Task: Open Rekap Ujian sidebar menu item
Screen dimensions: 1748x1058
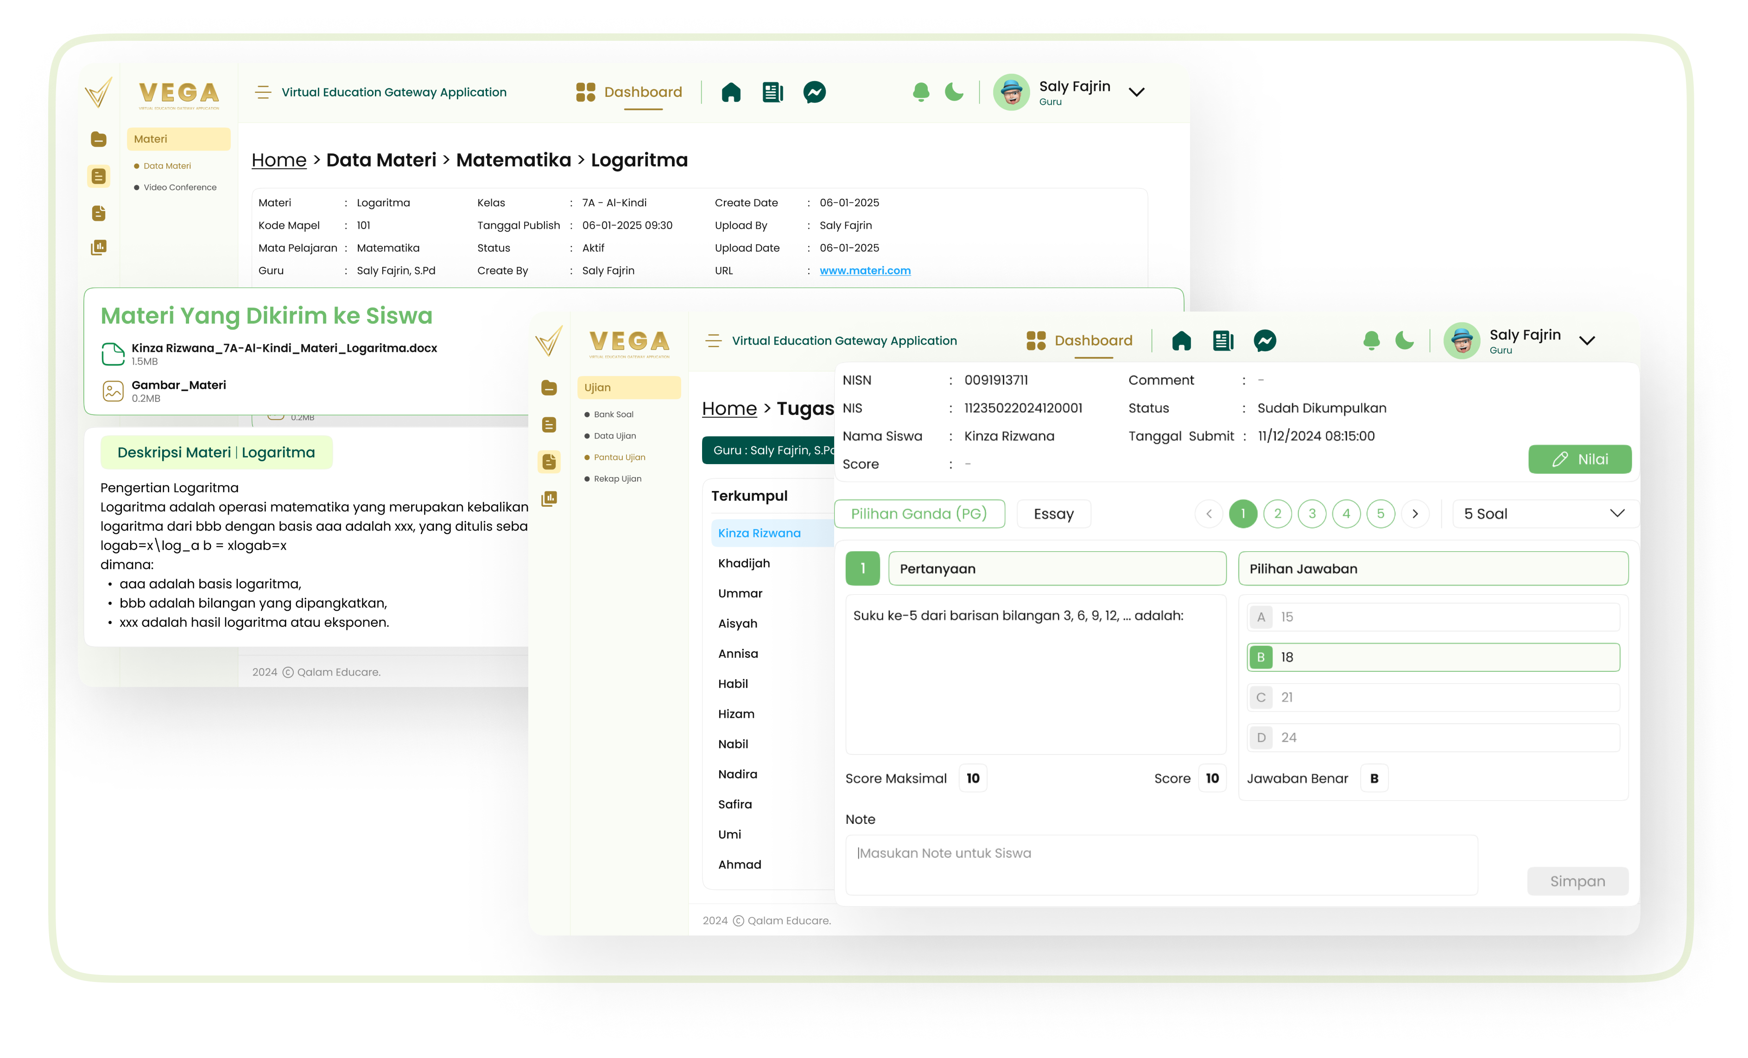Action: 617,479
